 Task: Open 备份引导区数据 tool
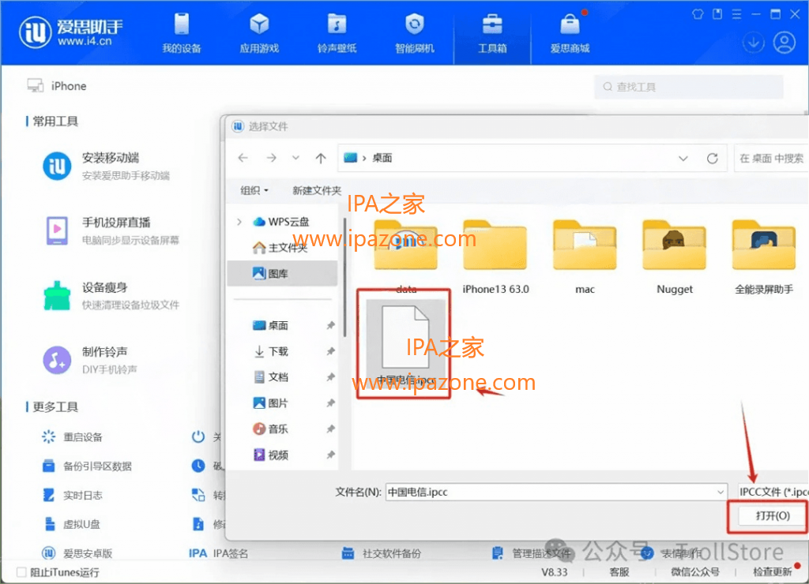87,466
